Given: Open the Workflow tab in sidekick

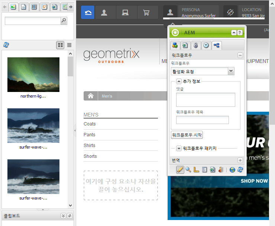Looking at the screenshot, I should click(217, 45).
